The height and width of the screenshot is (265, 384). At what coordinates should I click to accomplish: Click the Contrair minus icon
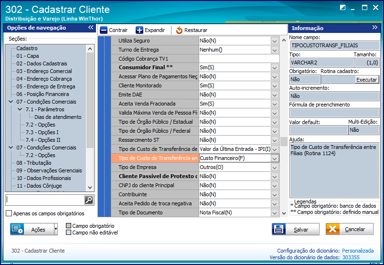[x=104, y=30]
